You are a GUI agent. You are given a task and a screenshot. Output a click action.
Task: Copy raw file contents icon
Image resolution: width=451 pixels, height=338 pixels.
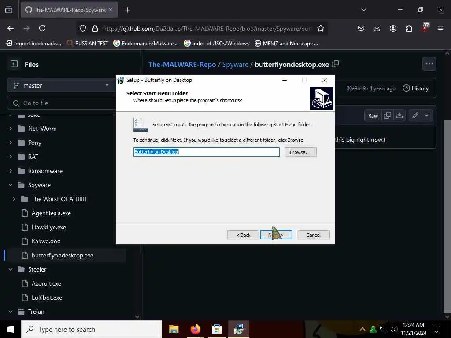(388, 116)
